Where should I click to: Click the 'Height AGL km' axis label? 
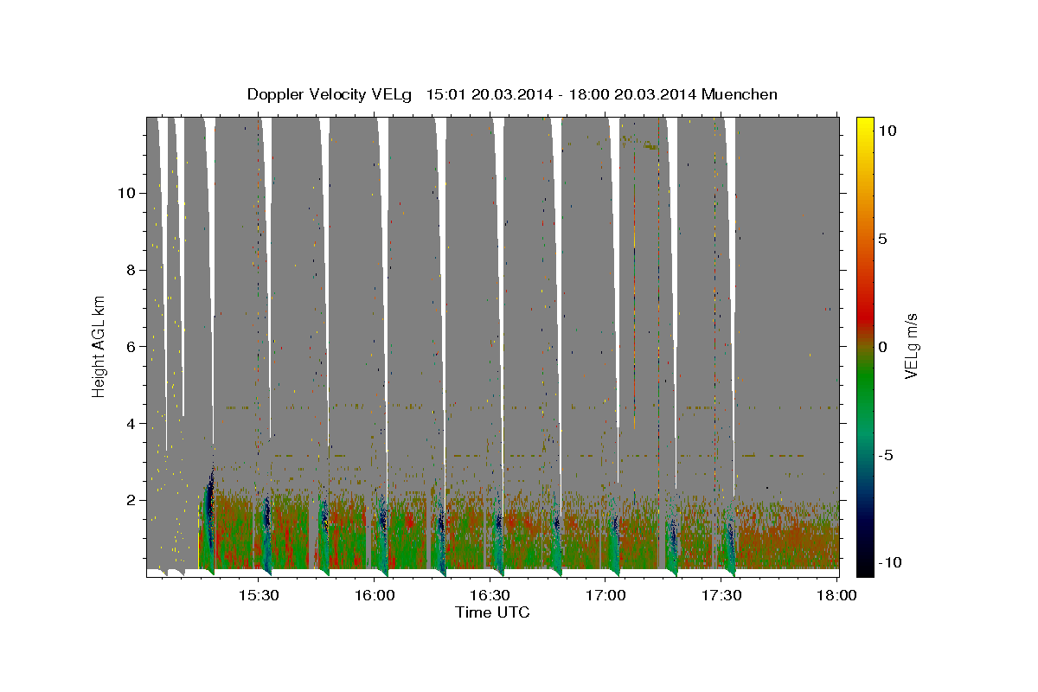pyautogui.click(x=99, y=345)
